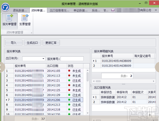Open the 发票管理 ribbon icon
Image resolution: width=159 pixels, height=121 pixels.
25,20
